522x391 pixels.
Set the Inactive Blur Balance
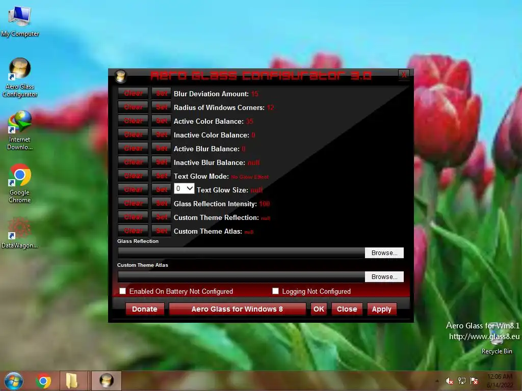click(x=162, y=162)
